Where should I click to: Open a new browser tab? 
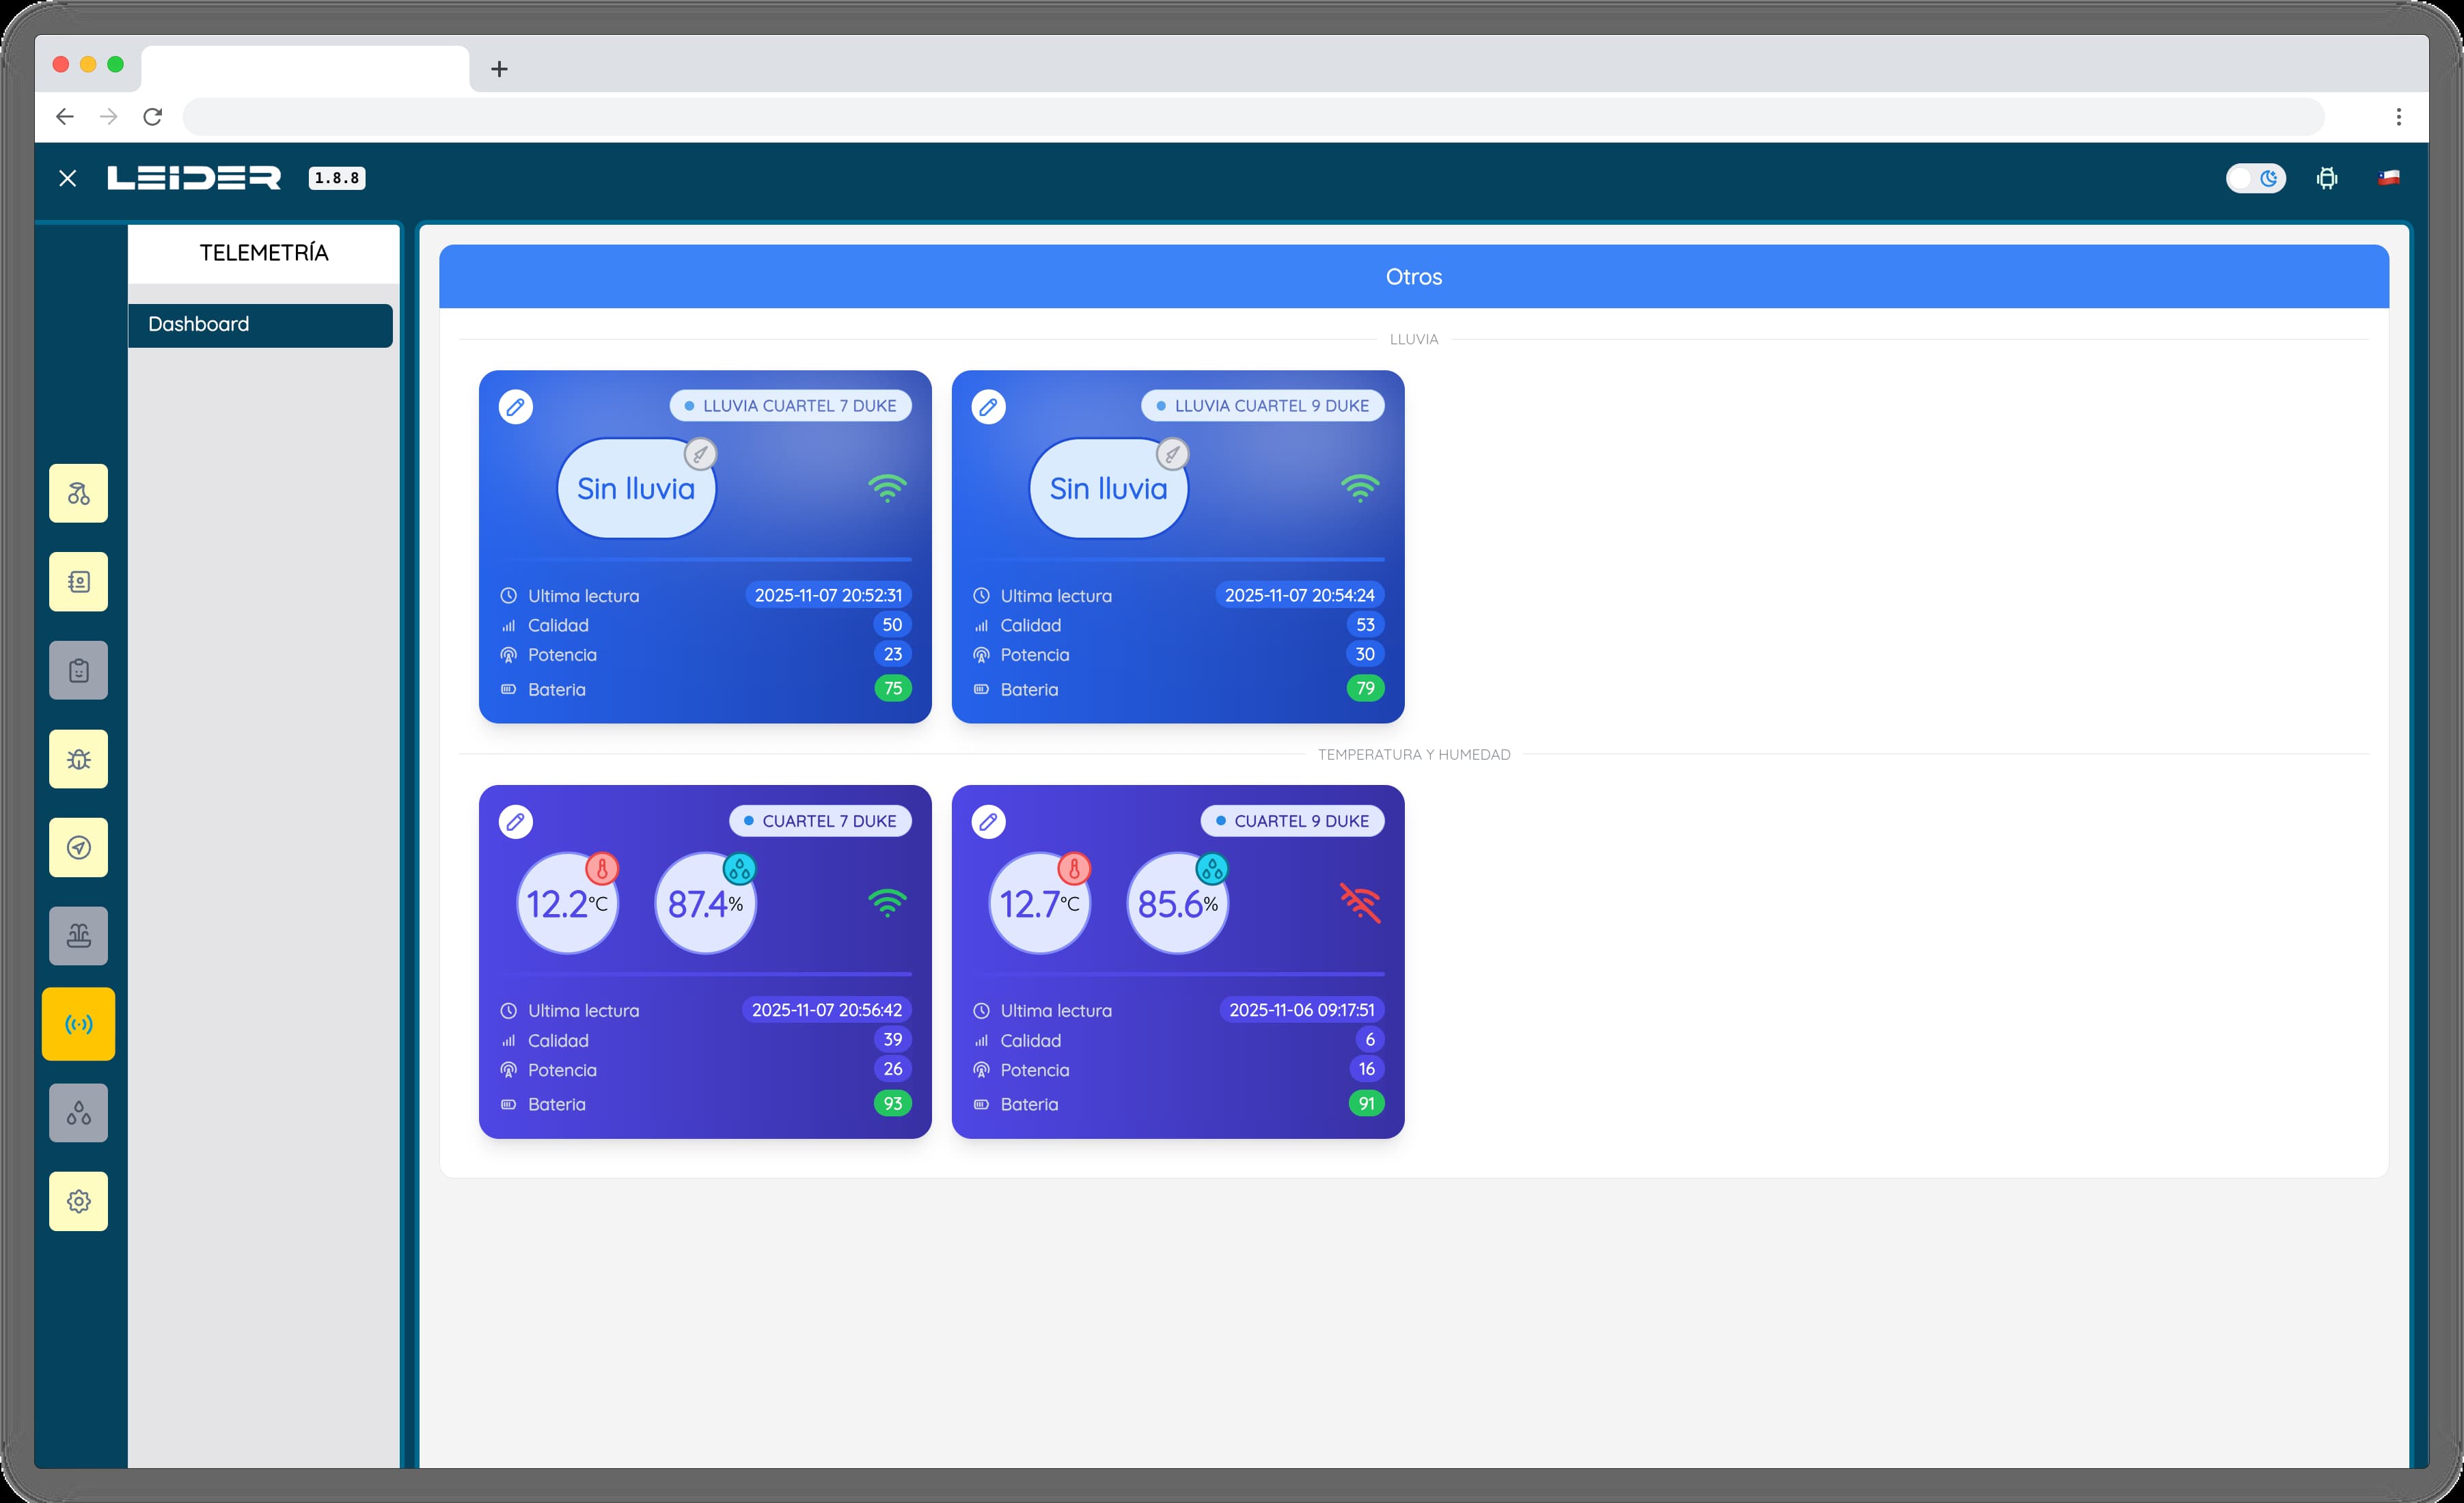tap(500, 69)
